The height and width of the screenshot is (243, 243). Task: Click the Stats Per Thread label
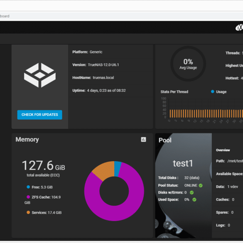pos(174,92)
